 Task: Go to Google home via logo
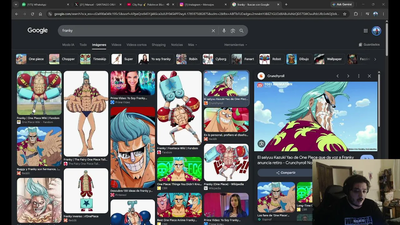[x=37, y=30]
